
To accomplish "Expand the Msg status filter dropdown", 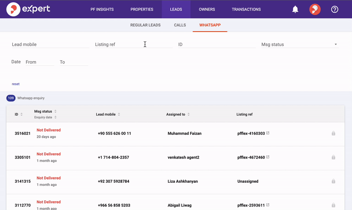I will [x=335, y=44].
